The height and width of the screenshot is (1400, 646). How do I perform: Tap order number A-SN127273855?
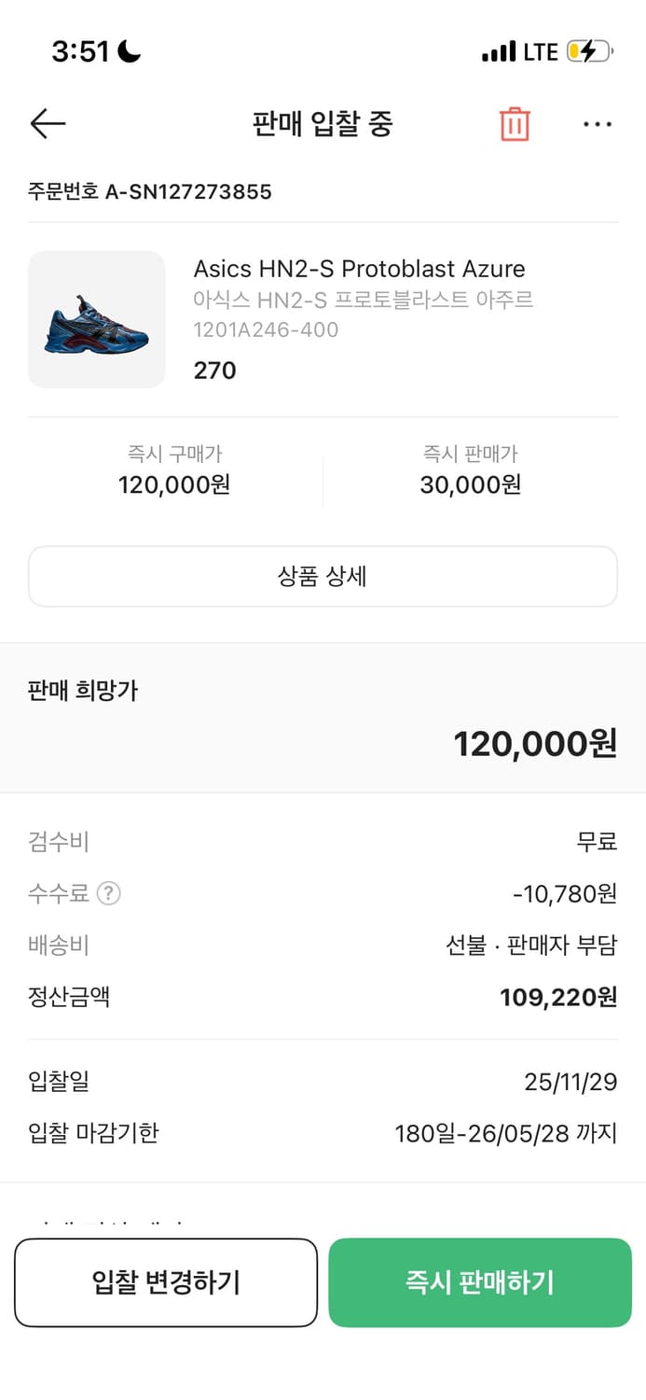pos(148,193)
